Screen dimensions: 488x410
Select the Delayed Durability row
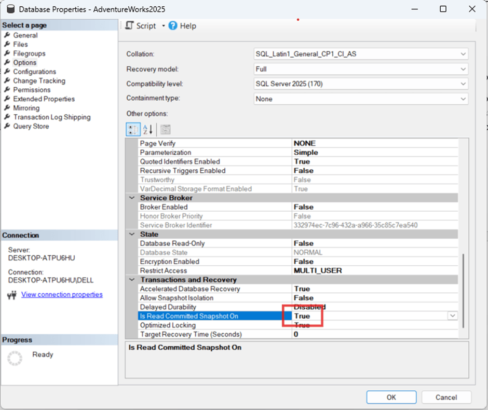click(x=298, y=307)
